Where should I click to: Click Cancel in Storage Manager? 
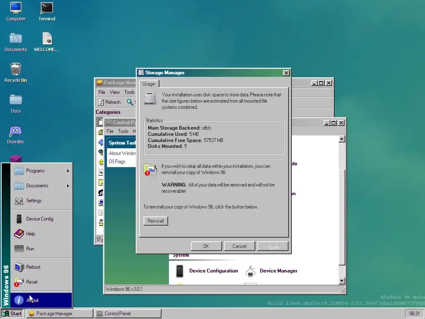[239, 246]
